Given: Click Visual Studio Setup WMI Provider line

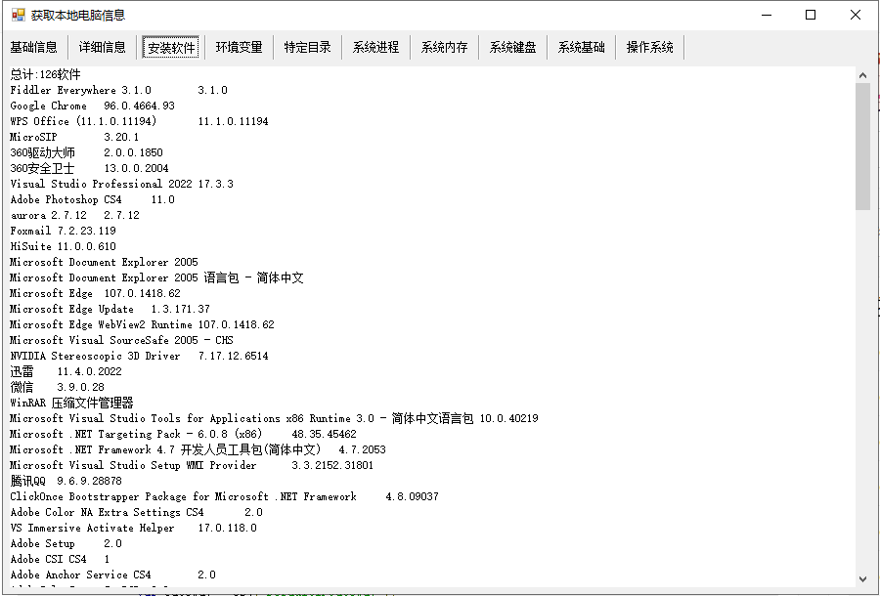Looking at the screenshot, I should tap(192, 466).
